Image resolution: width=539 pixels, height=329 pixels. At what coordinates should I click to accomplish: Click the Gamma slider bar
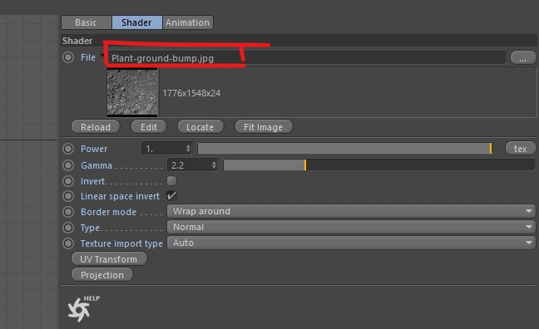click(378, 164)
